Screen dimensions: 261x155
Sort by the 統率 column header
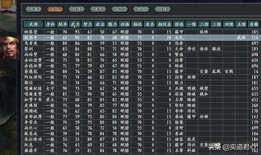(x=62, y=24)
